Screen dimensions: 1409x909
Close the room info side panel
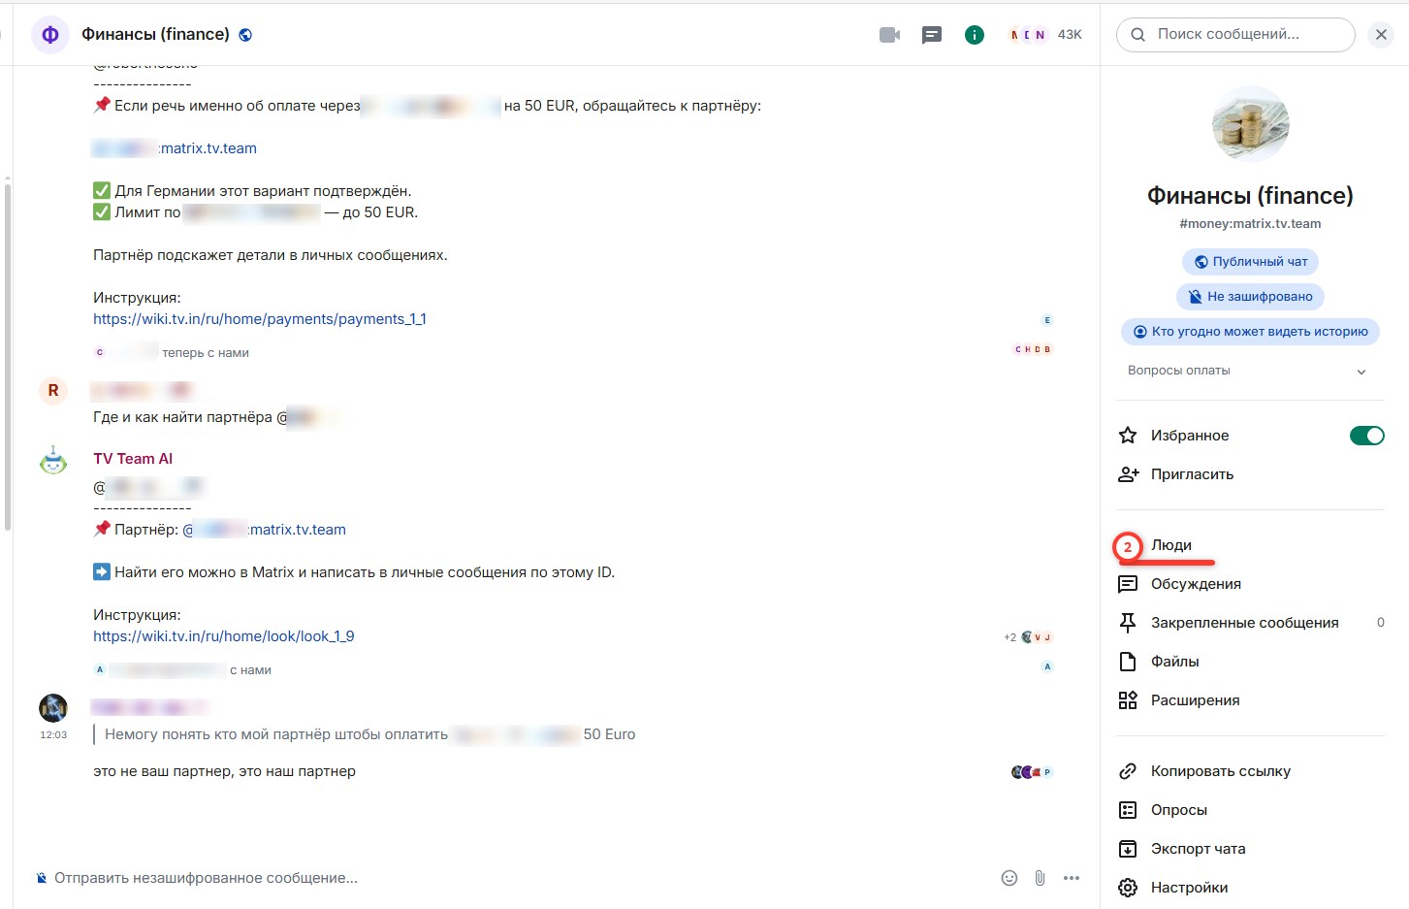pos(1381,35)
